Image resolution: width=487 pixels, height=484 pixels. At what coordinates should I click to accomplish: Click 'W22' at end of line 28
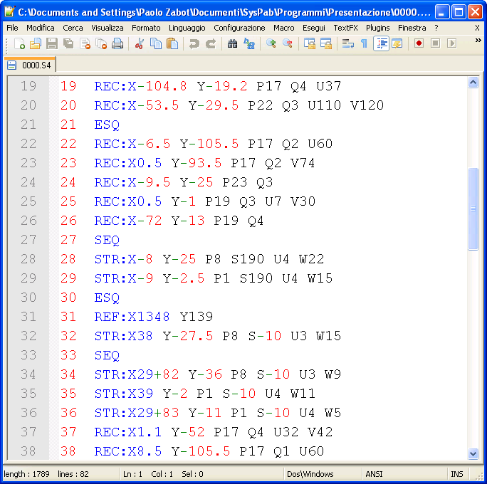point(312,259)
